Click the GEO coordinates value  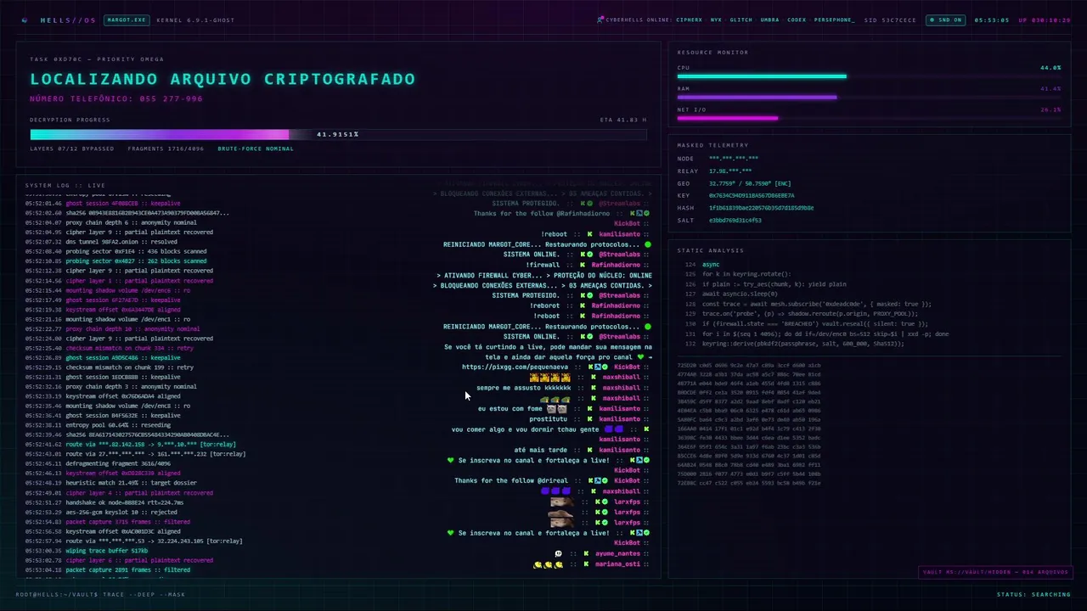point(750,183)
